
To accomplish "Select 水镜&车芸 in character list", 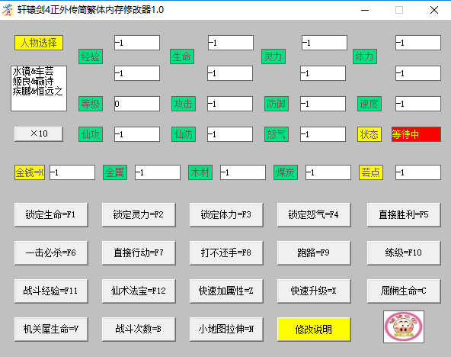I will pyautogui.click(x=33, y=71).
